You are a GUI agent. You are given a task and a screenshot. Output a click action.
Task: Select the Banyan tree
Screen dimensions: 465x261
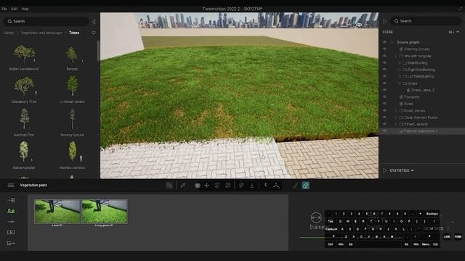(x=72, y=58)
